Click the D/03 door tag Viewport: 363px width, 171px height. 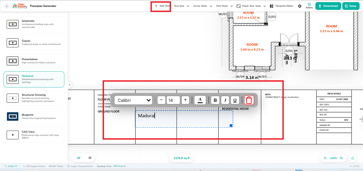272,17
